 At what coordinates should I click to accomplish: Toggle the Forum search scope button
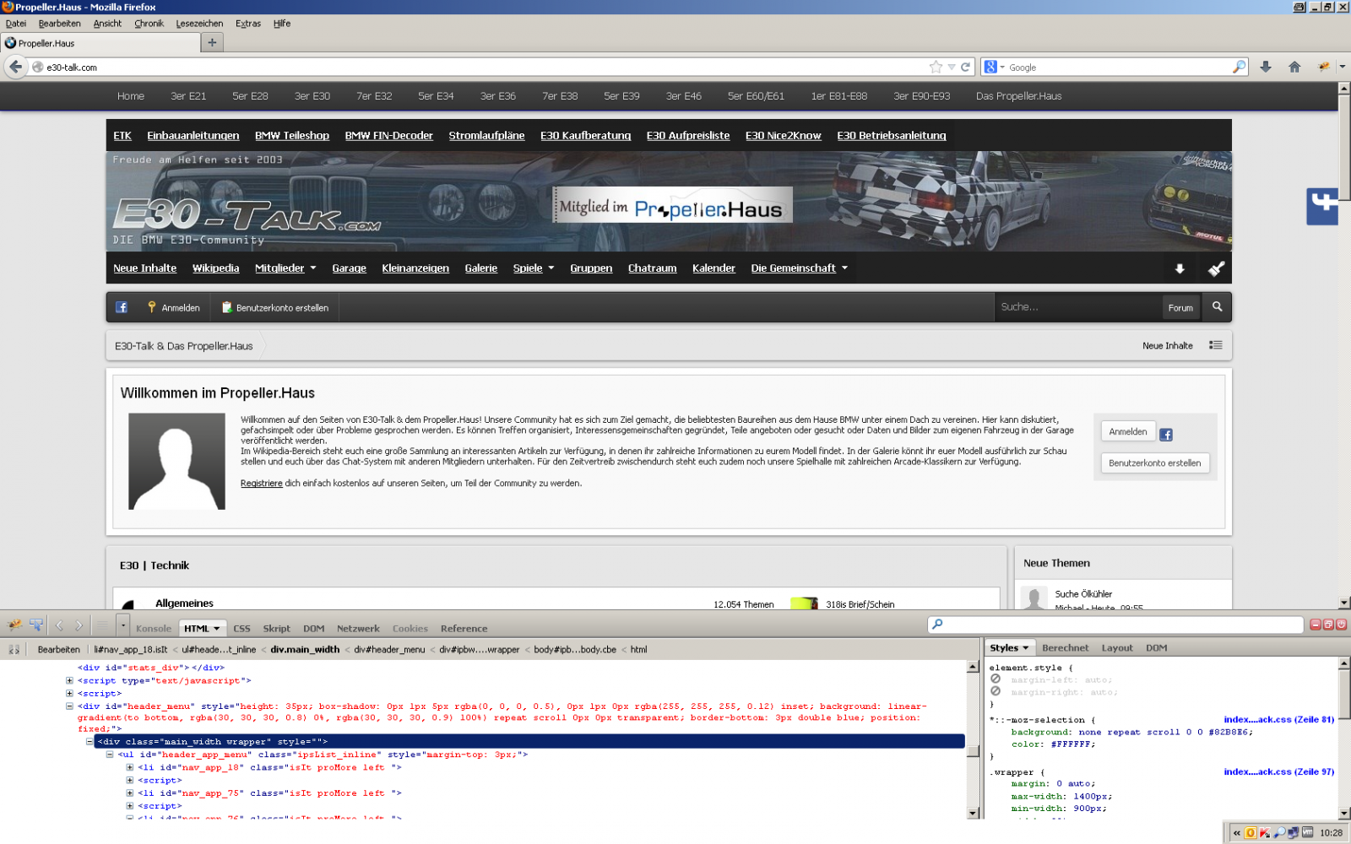[1180, 308]
